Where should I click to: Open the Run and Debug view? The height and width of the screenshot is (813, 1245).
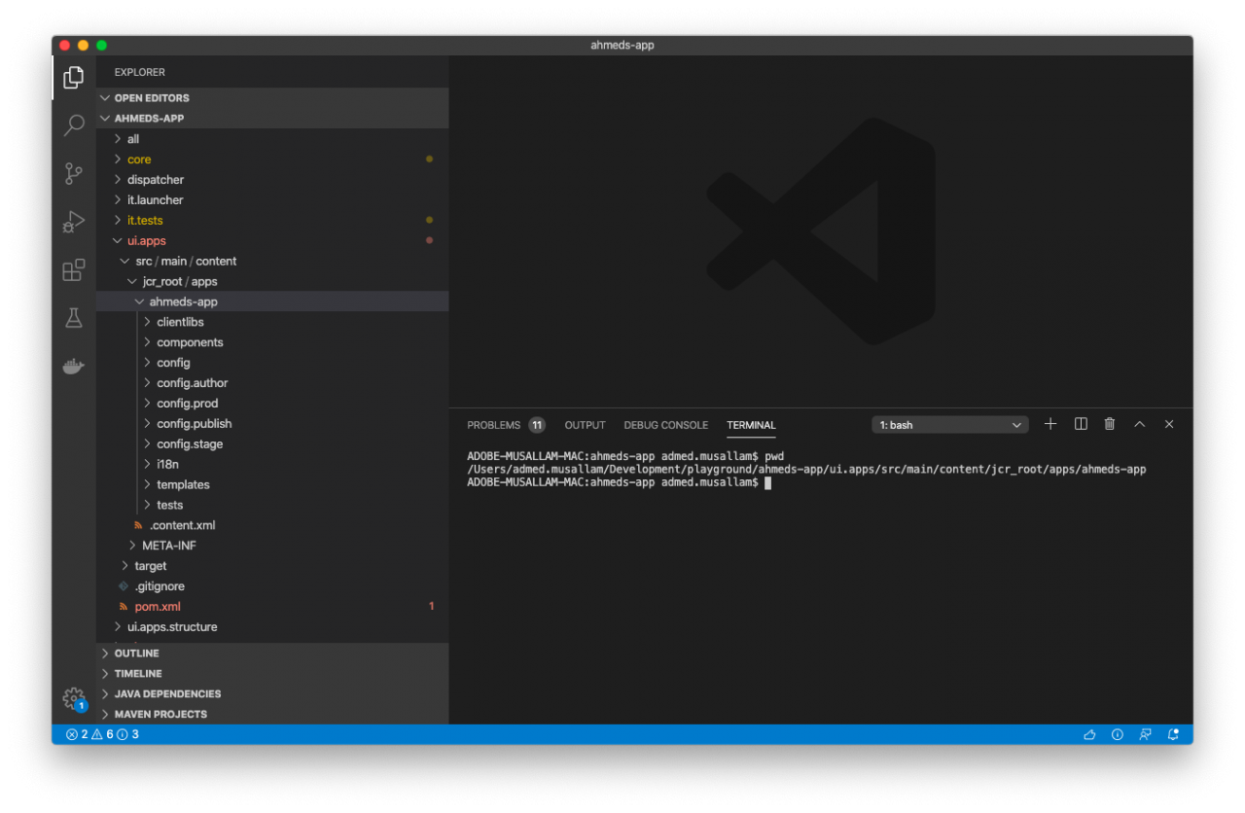pyautogui.click(x=73, y=222)
